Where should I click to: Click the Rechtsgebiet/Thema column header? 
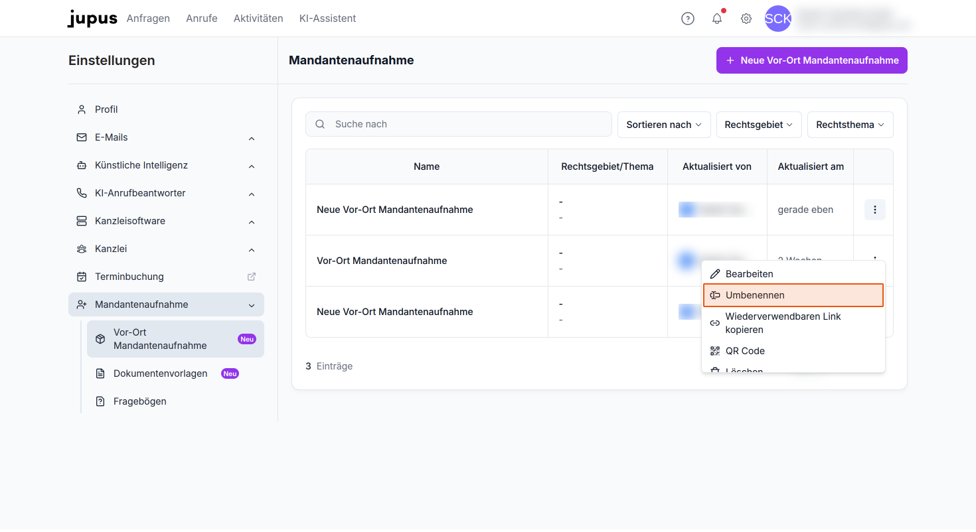(x=608, y=166)
